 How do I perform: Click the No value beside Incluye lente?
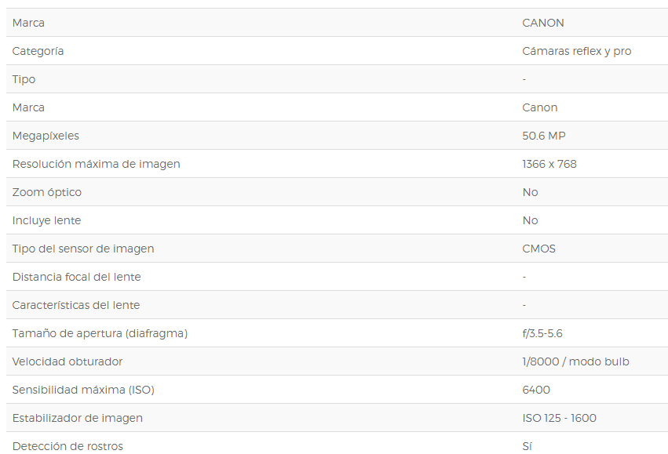pos(530,220)
